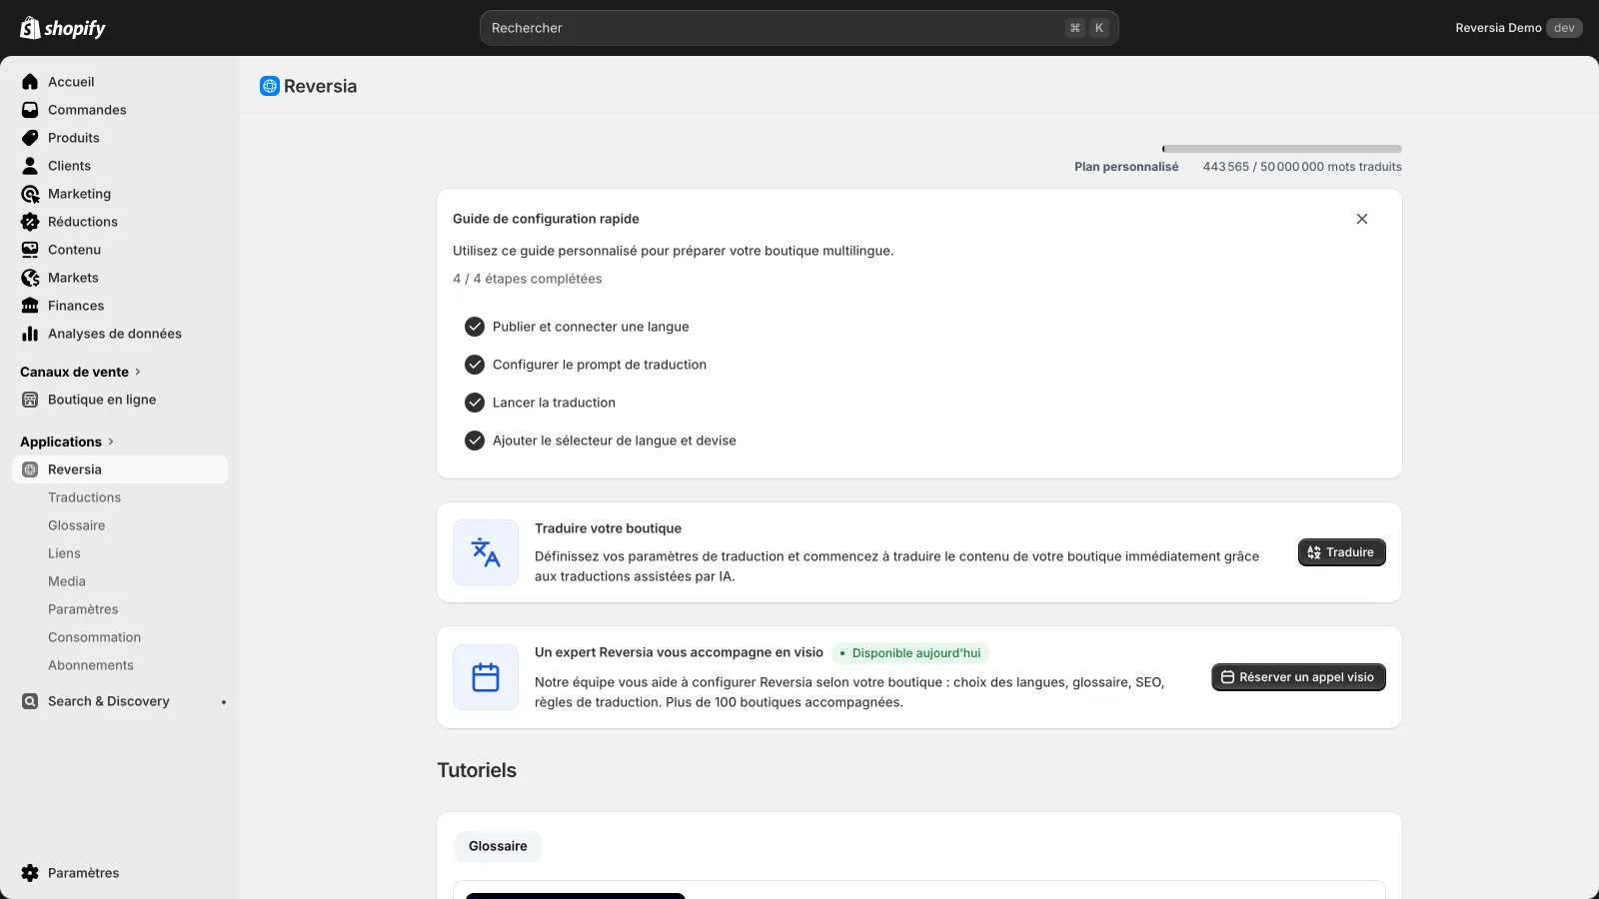Image resolution: width=1599 pixels, height=899 pixels.
Task: Click the calendar icon in expert visio card
Action: point(486,677)
